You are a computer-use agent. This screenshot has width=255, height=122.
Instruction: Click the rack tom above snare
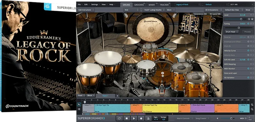click(149, 51)
